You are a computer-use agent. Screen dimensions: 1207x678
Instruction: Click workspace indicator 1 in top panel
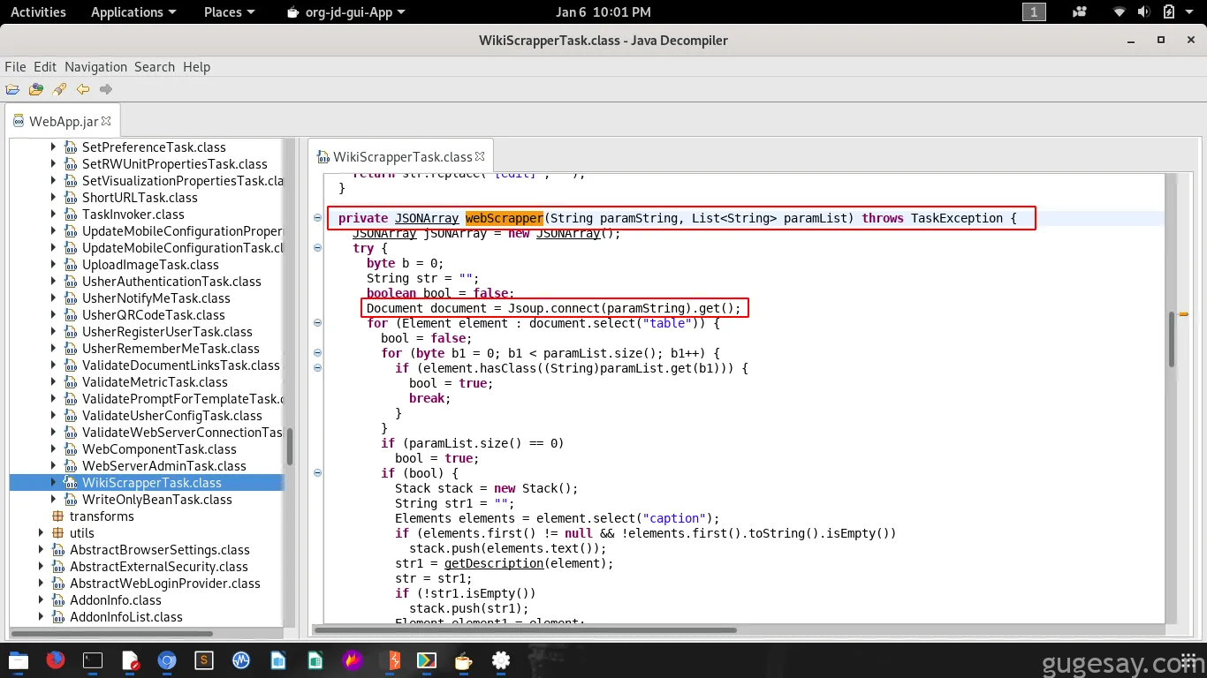pos(1034,12)
